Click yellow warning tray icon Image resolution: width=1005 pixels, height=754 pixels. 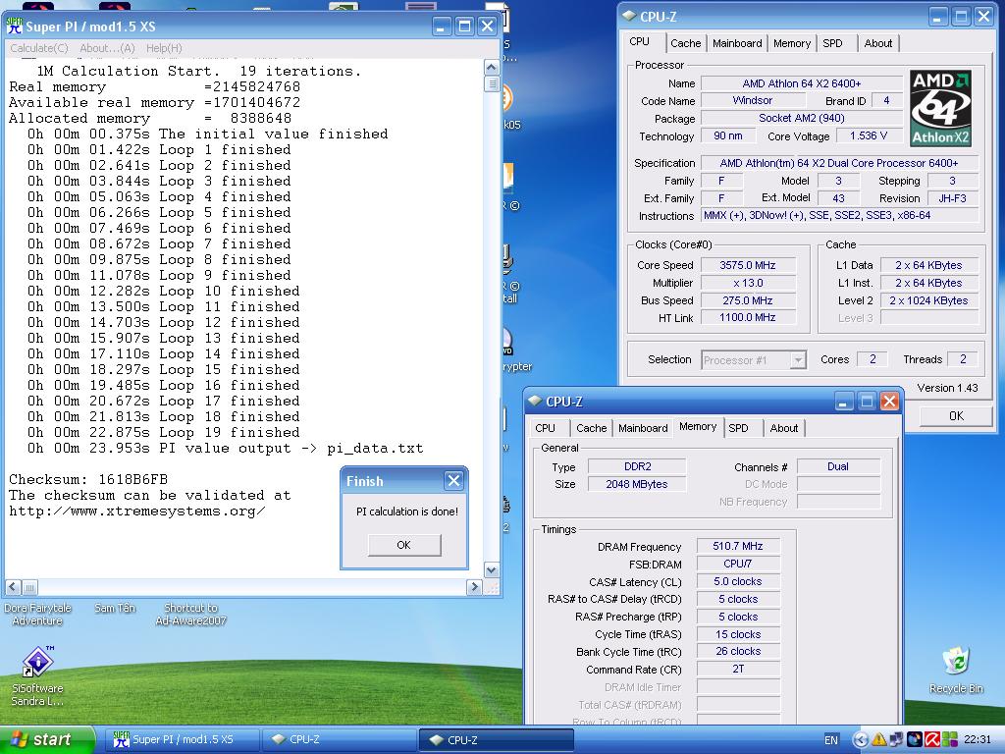pyautogui.click(x=878, y=740)
